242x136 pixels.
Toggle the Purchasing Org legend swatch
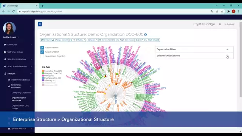point(43,78)
